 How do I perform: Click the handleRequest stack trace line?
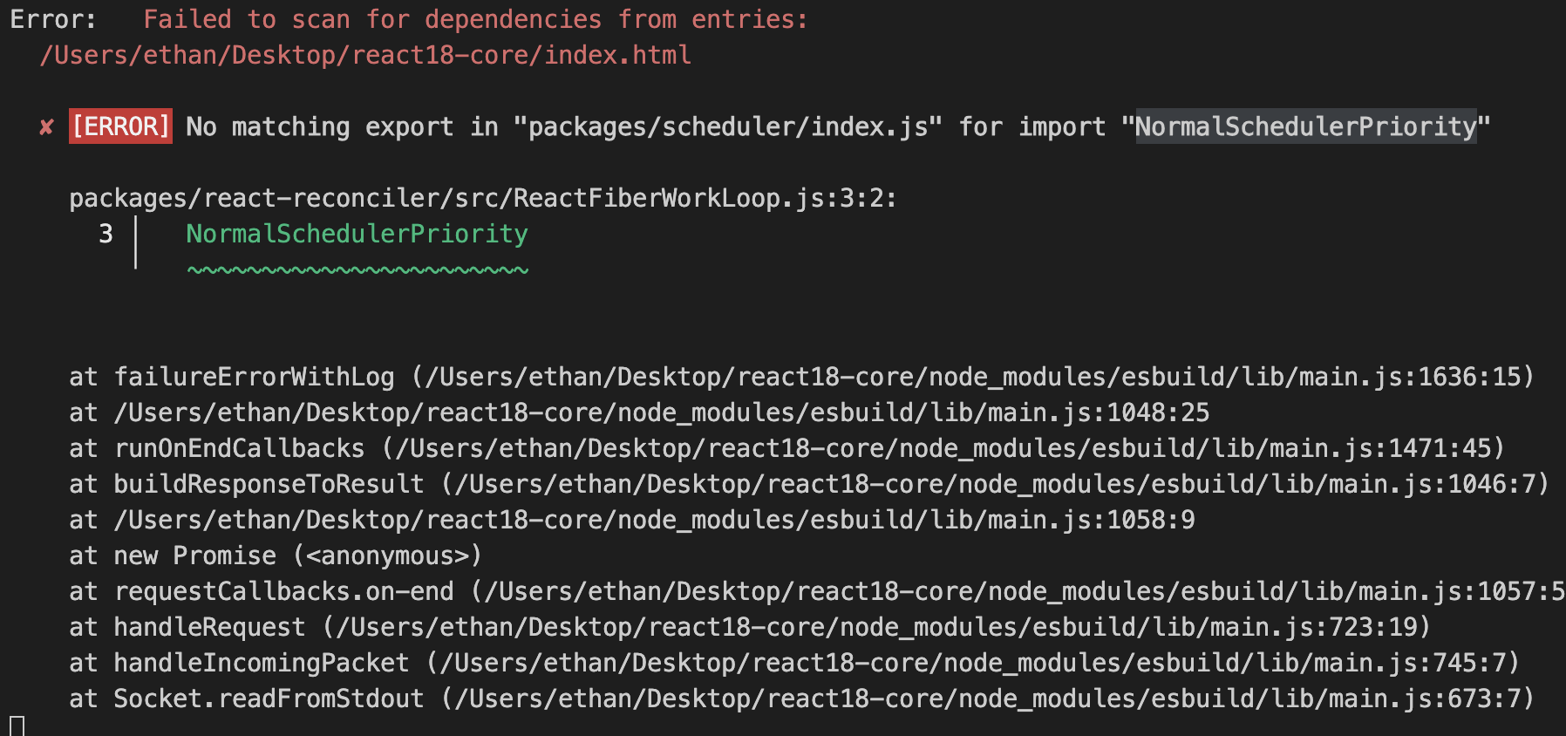pyautogui.click(x=750, y=627)
